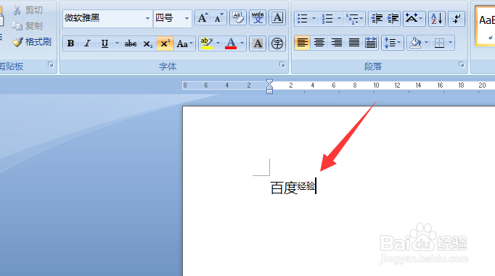Increase paragraph indent
This screenshot has width=495, height=276.
[x=393, y=19]
